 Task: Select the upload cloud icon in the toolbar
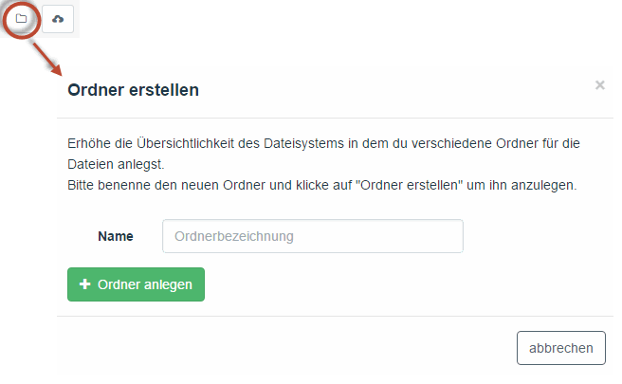(58, 19)
